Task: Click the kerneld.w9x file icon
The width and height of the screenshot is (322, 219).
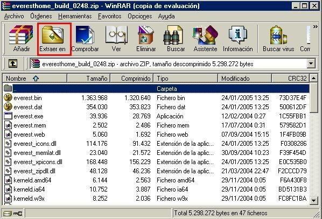Action: 8,199
